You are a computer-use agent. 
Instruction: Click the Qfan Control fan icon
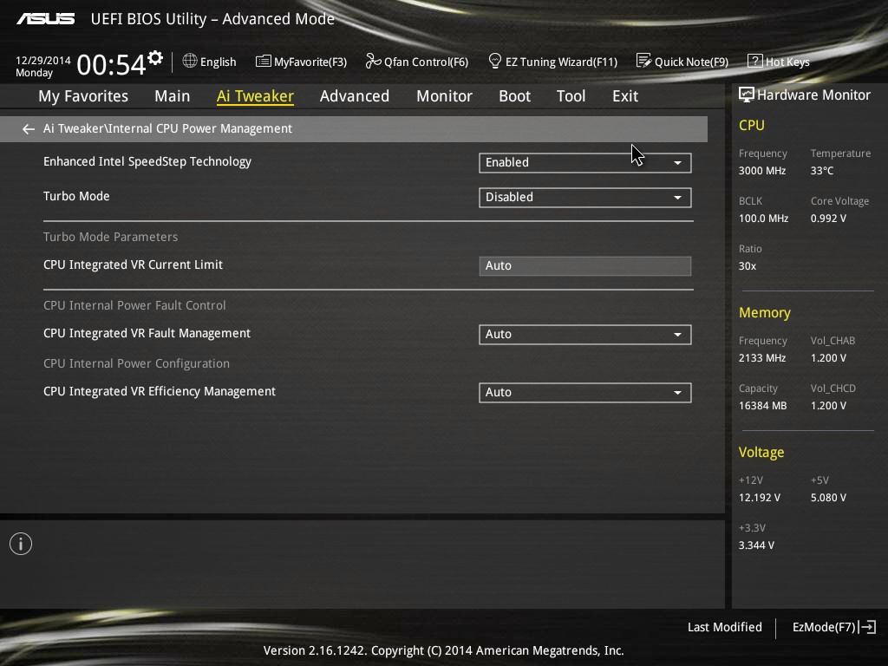pos(373,61)
